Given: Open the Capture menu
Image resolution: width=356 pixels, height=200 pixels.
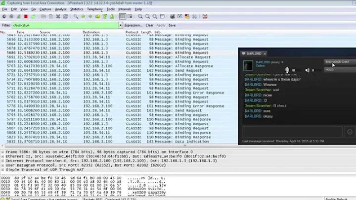Looking at the screenshot, I should pos(45,9).
